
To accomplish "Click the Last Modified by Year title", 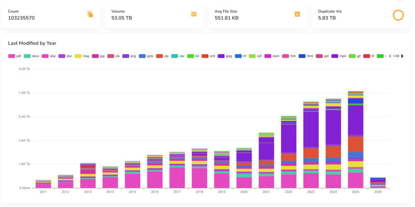I will (x=32, y=43).
